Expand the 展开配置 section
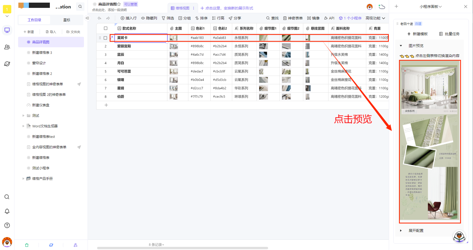473x250 pixels. [x=401, y=231]
